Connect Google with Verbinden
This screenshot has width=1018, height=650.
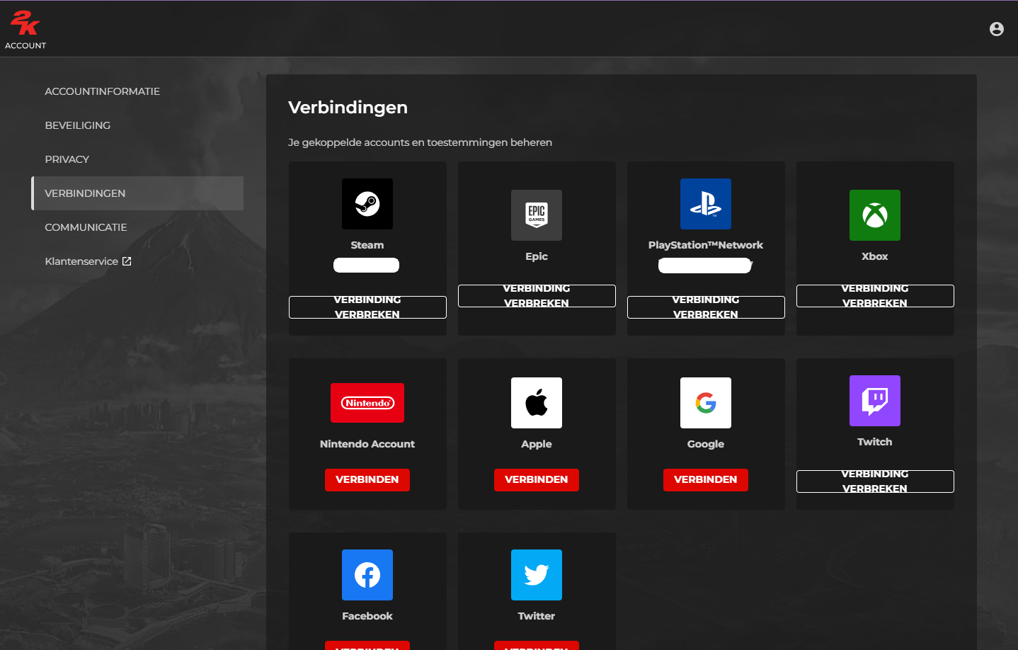[706, 479]
